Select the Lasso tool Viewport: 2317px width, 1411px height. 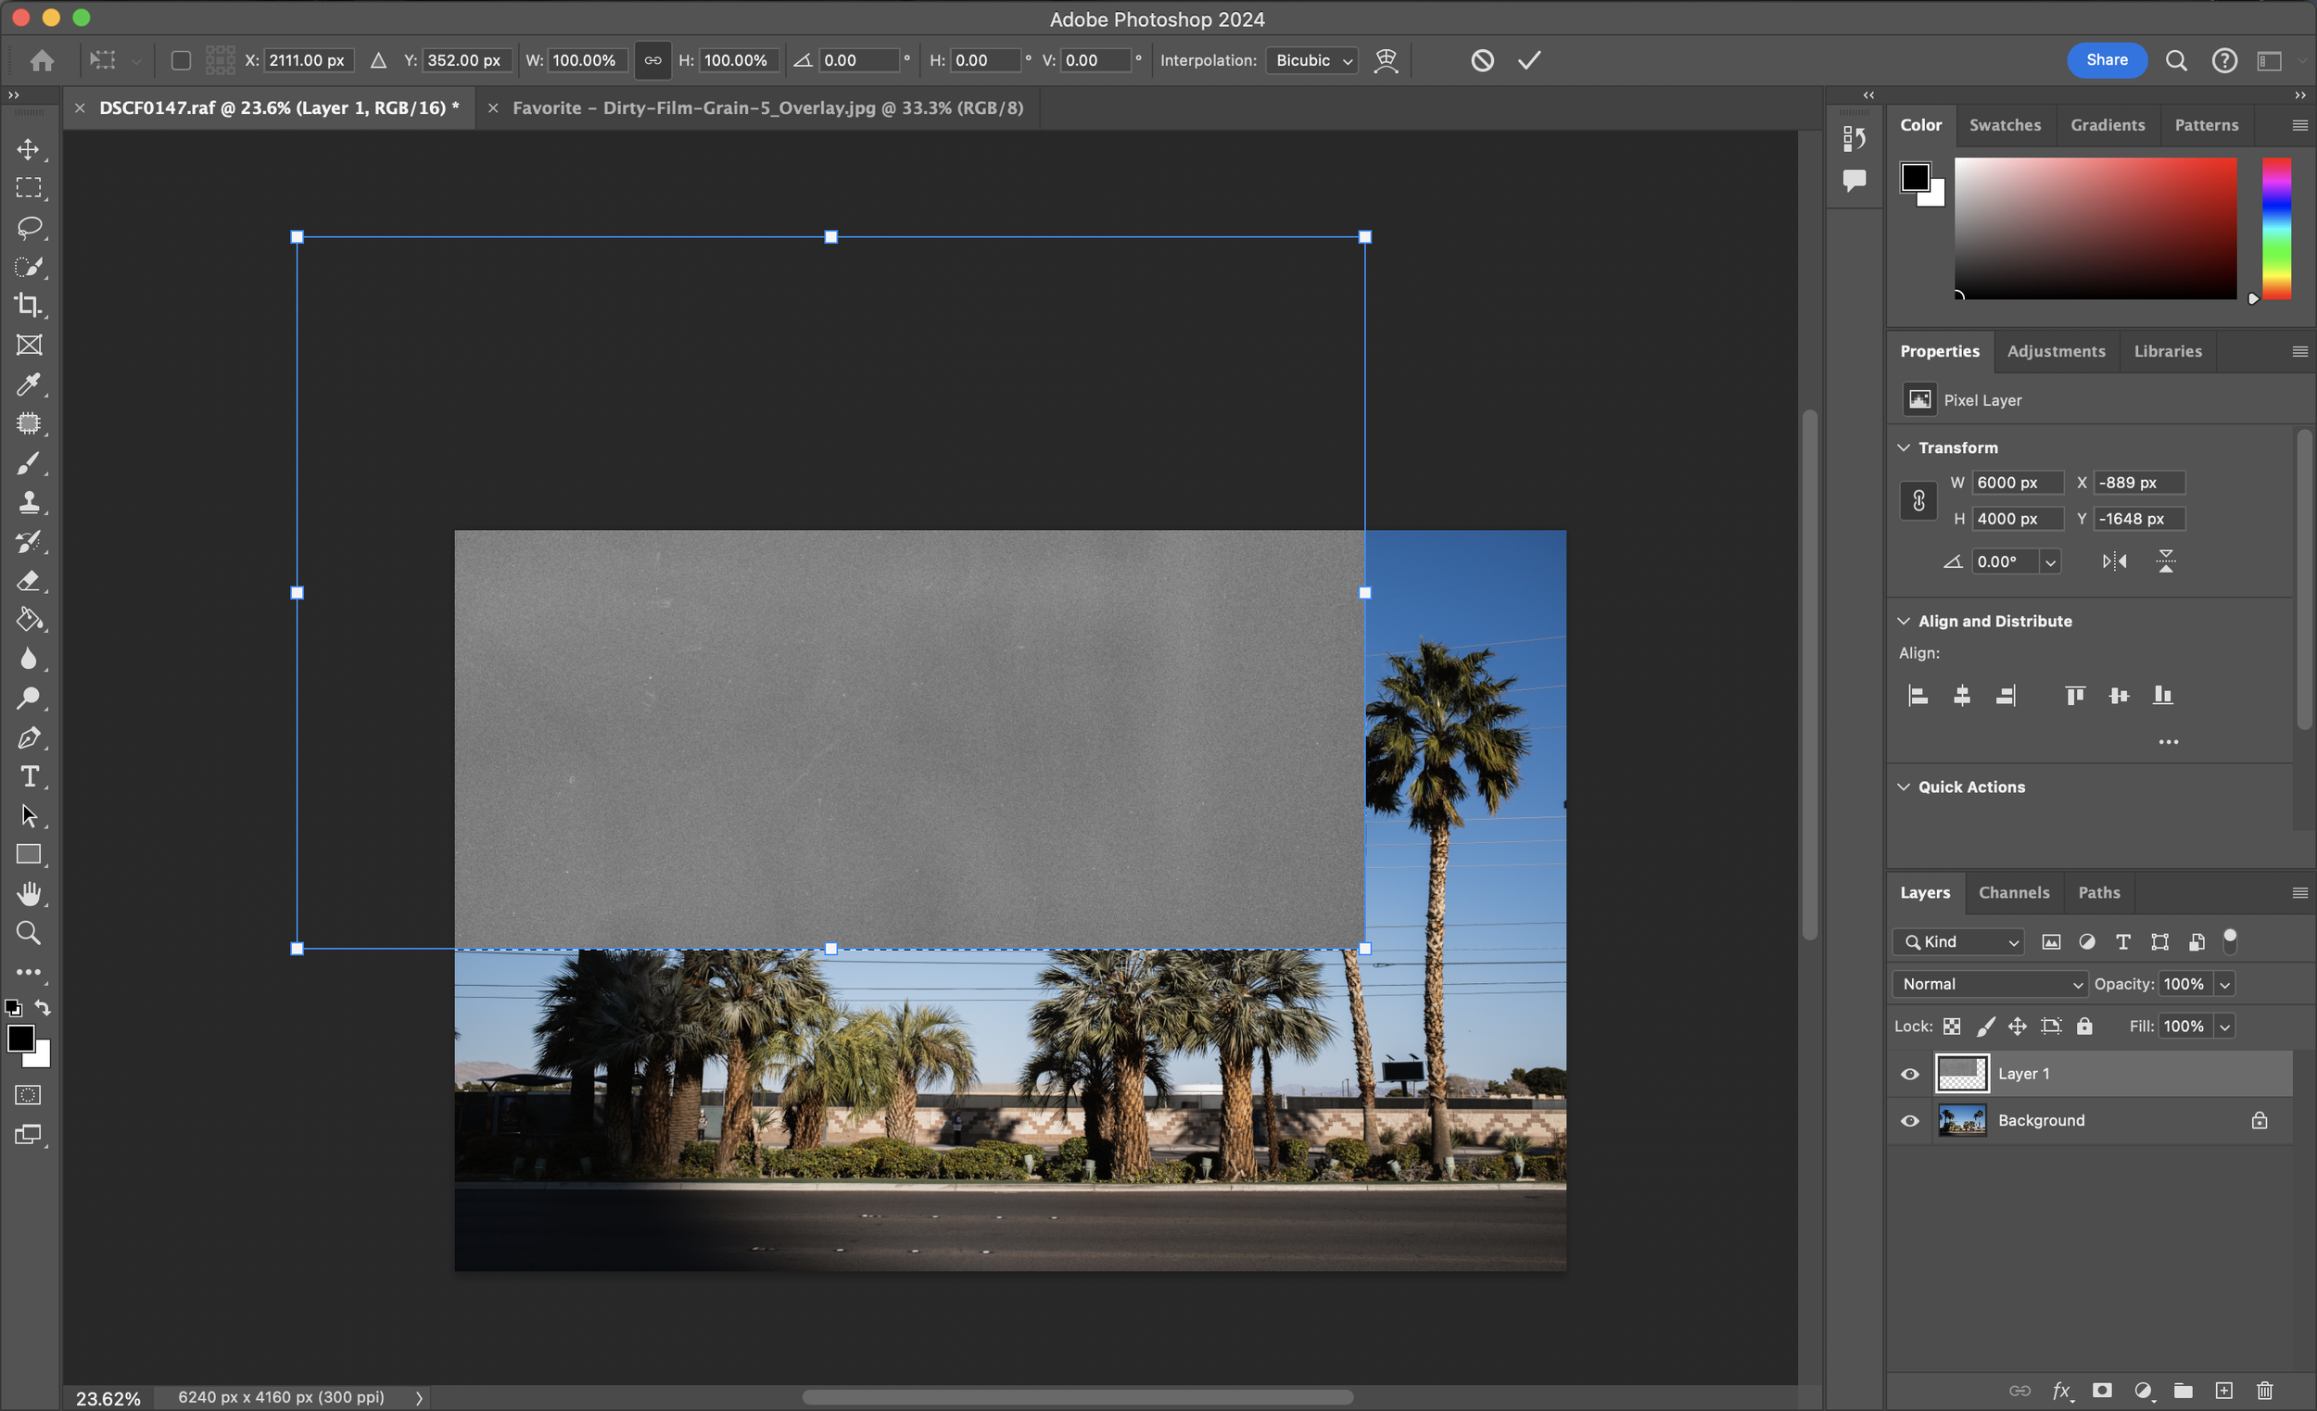click(28, 228)
